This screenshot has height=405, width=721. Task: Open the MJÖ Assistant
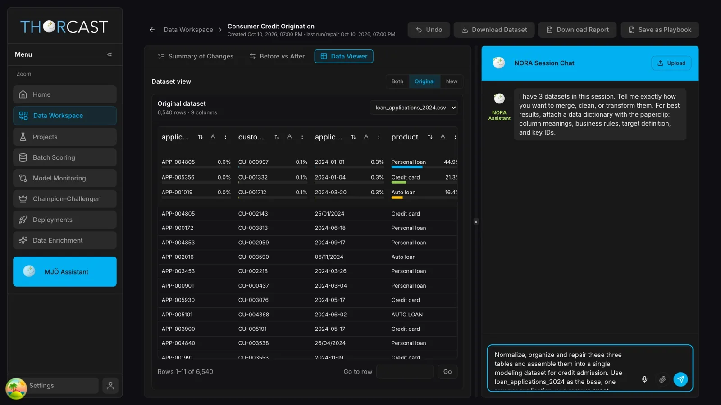tap(65, 271)
